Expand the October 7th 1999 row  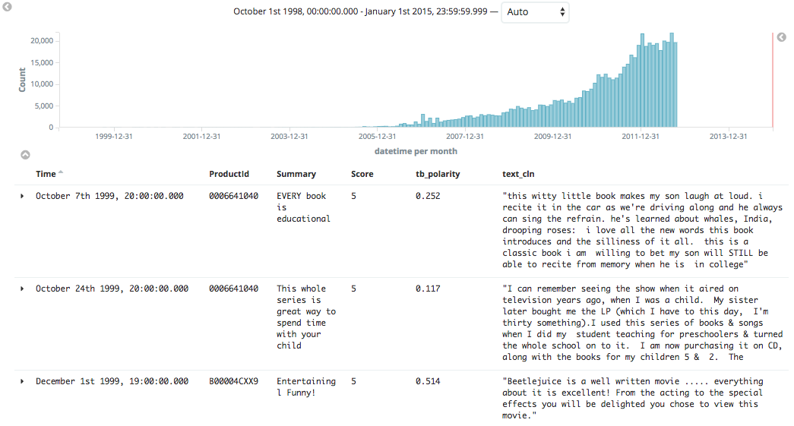point(22,196)
